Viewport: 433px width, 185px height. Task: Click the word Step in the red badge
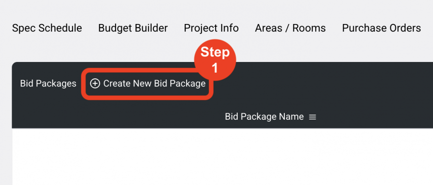click(x=215, y=52)
